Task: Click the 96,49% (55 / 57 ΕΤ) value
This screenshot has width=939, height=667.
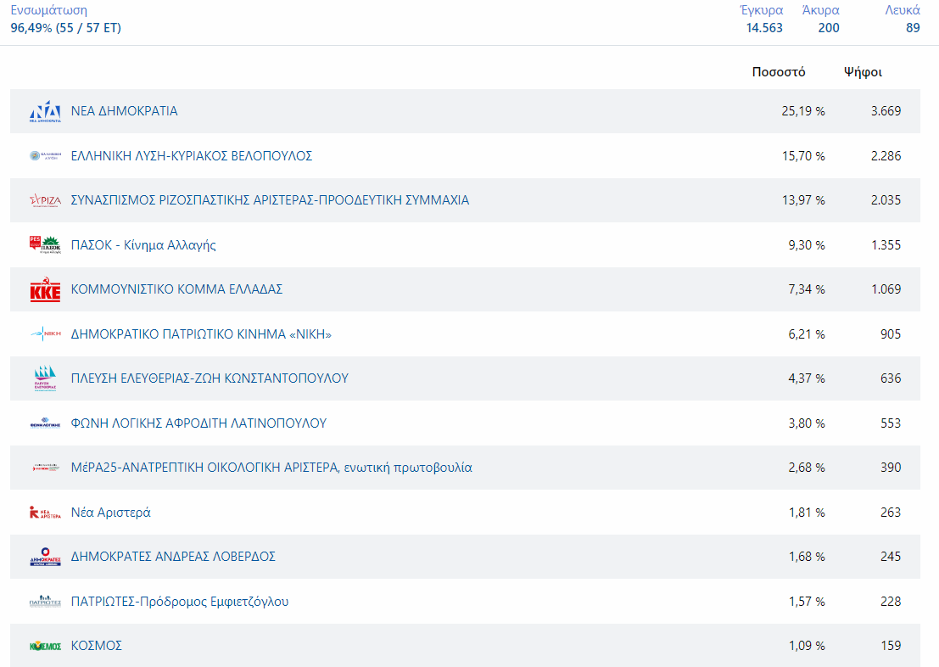Action: pos(66,28)
